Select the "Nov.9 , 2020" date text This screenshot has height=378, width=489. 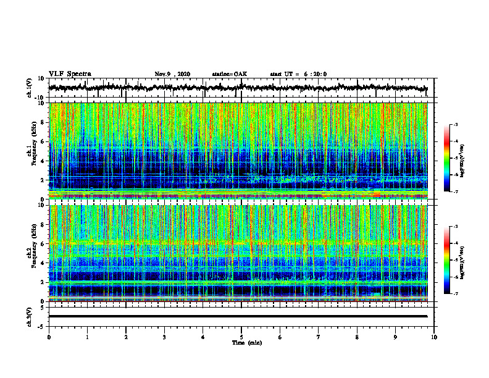pyautogui.click(x=172, y=74)
